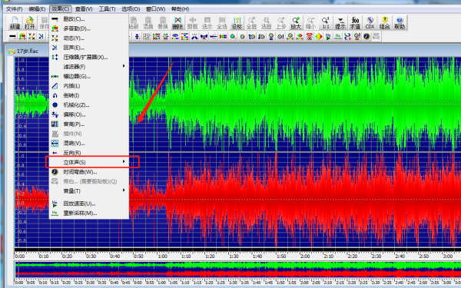Expand the 音量(T) submenu
The image size is (461, 288).
(89, 191)
